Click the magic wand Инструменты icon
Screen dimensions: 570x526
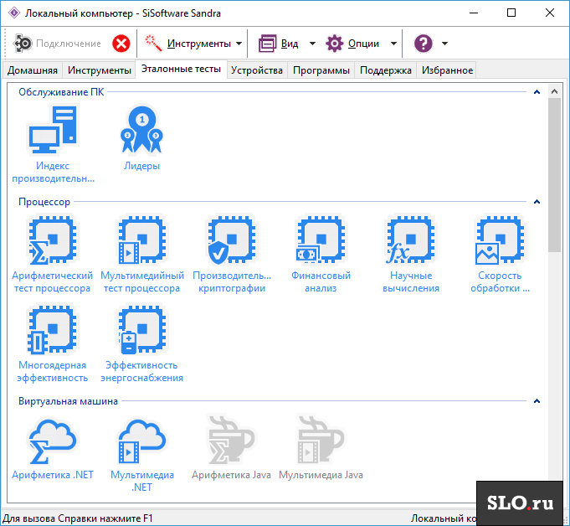[153, 43]
